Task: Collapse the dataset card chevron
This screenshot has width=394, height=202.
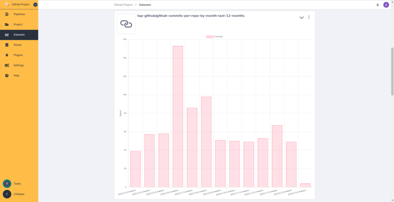Action: tap(302, 18)
